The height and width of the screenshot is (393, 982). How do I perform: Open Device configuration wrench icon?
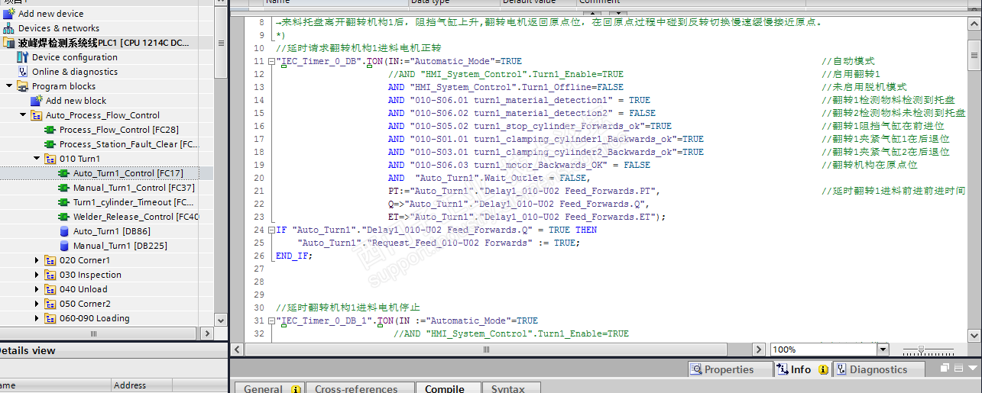(24, 57)
